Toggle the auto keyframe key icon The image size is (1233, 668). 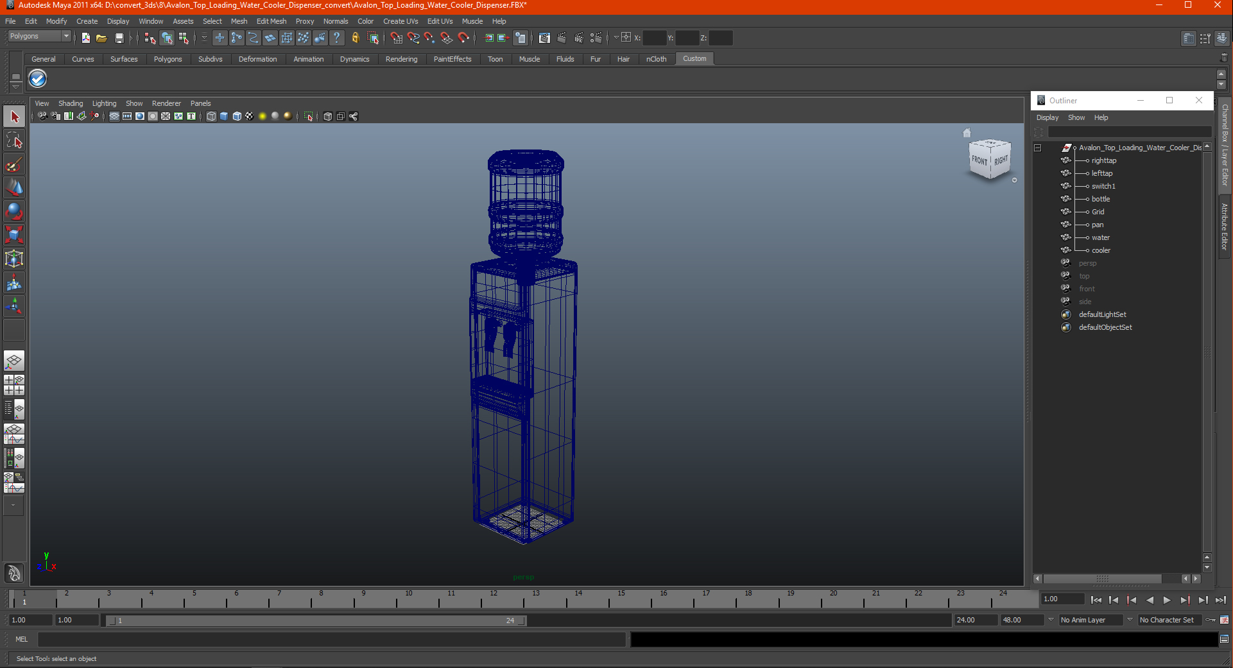(1211, 620)
